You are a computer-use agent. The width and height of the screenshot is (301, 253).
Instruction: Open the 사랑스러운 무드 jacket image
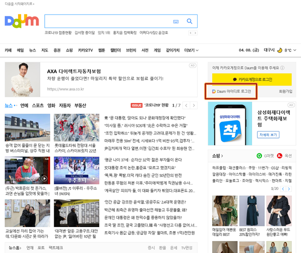(x=279, y=210)
